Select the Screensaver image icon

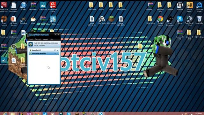(x=43, y=6)
